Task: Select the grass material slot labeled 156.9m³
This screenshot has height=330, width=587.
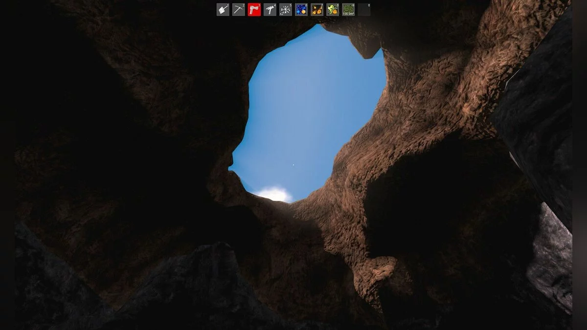Action: [x=348, y=10]
